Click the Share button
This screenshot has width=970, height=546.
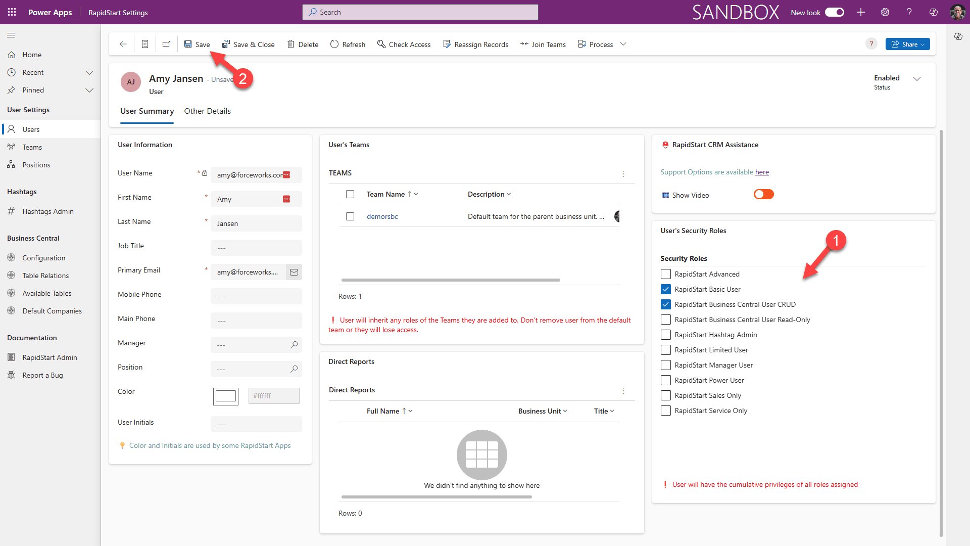pyautogui.click(x=907, y=44)
